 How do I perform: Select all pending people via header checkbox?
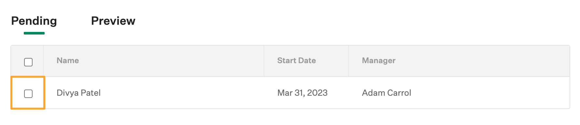coord(28,62)
